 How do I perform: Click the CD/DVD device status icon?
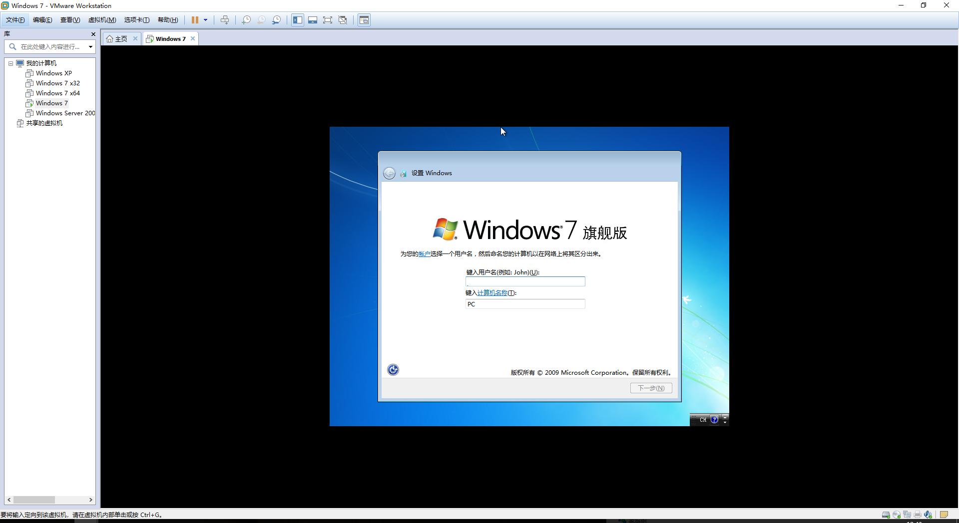tap(897, 515)
